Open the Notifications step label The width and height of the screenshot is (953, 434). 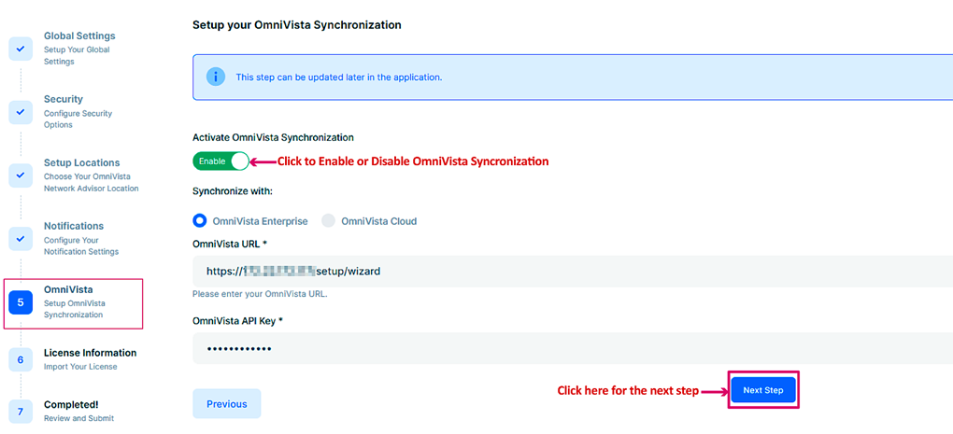coord(74,226)
